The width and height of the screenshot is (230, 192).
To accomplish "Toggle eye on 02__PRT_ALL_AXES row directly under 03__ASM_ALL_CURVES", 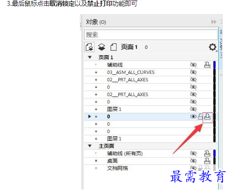I will point(193,80).
